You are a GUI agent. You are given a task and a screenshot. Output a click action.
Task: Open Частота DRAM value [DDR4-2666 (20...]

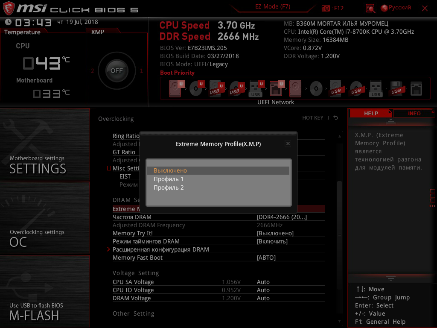282,217
